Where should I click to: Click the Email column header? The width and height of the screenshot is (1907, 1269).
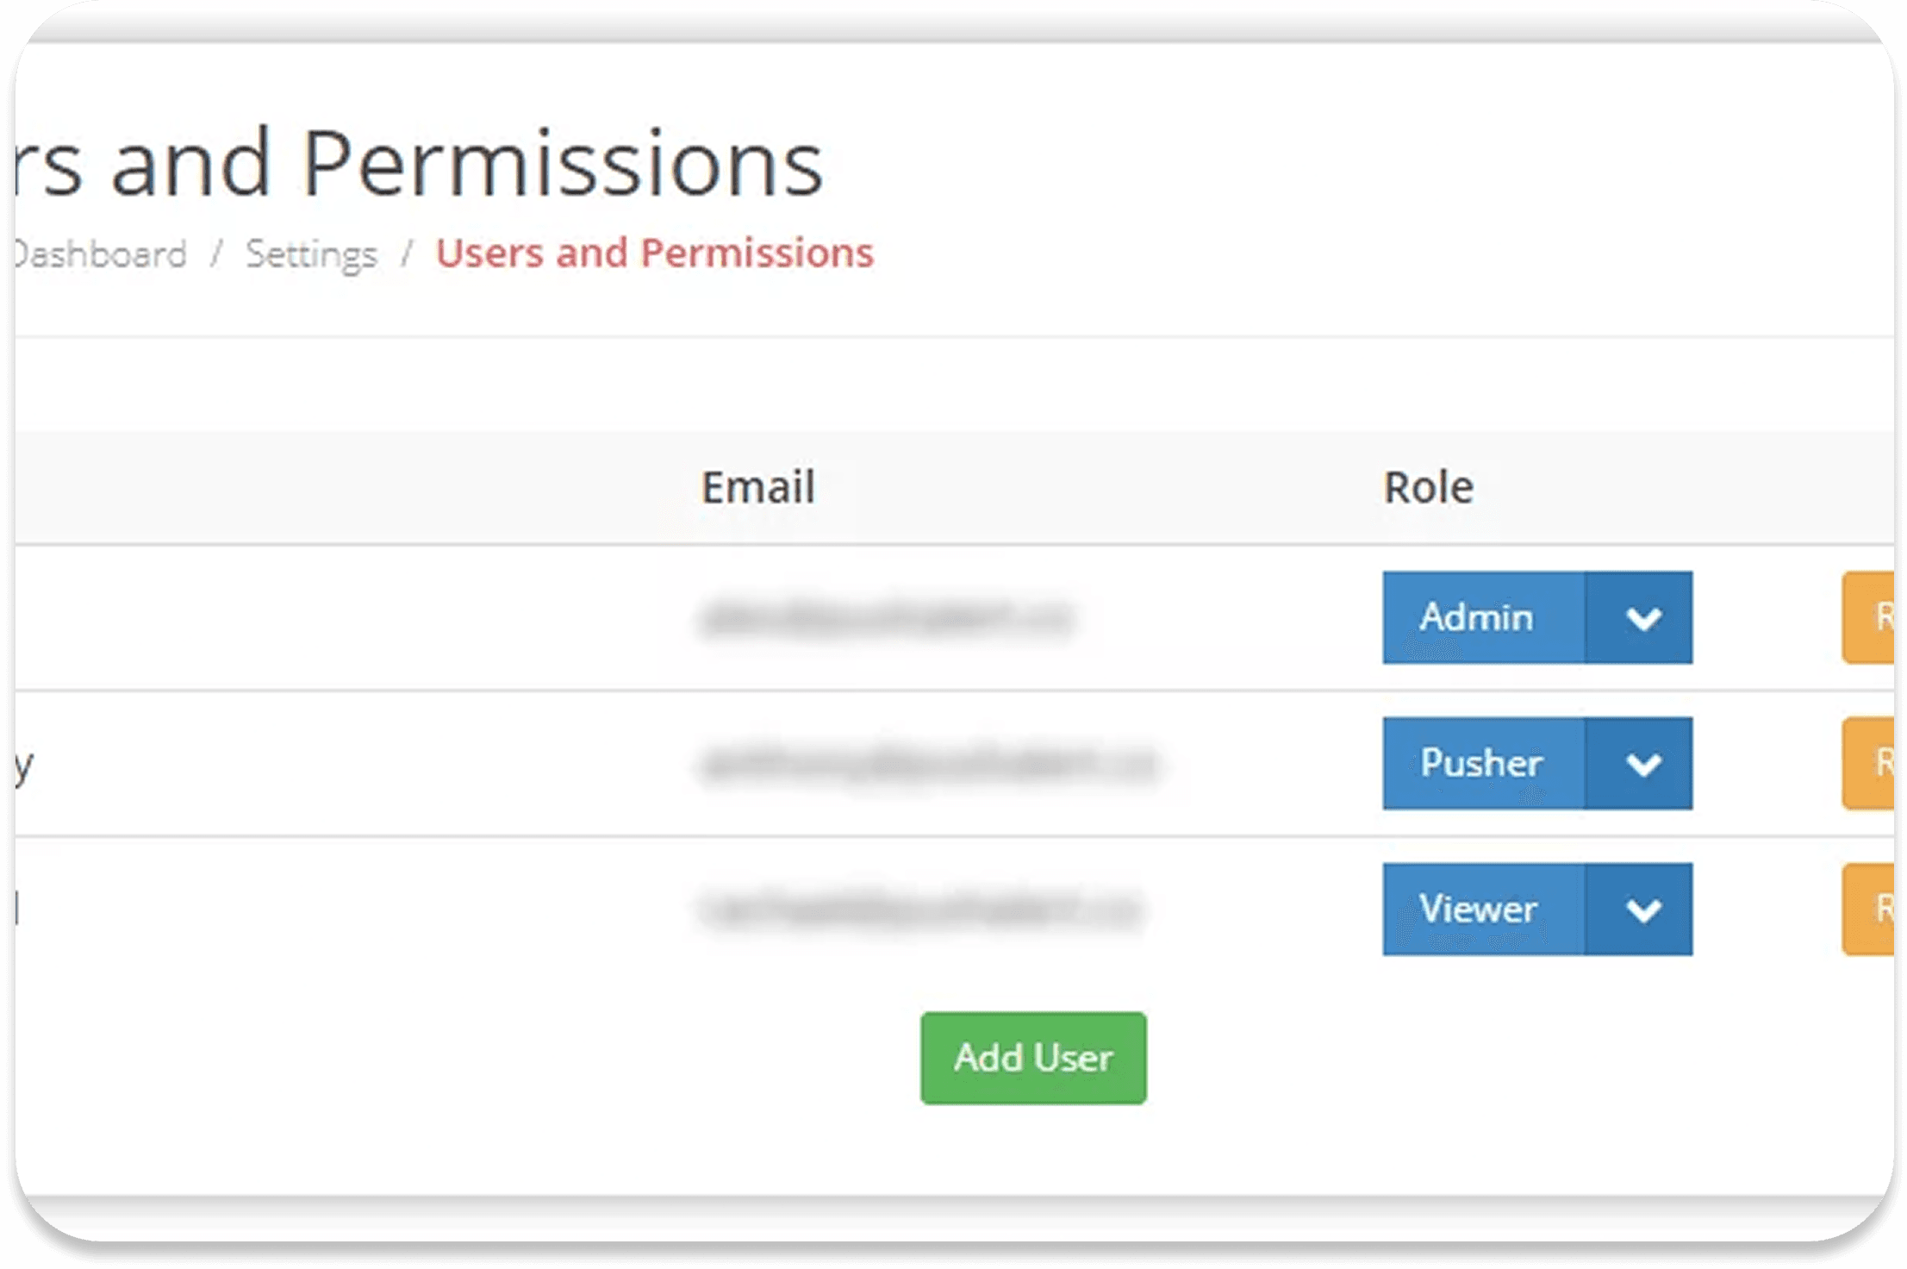tap(757, 487)
